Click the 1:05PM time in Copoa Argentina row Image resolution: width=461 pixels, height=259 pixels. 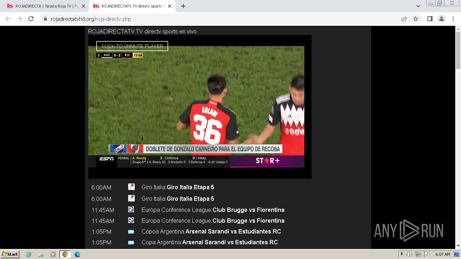click(x=101, y=232)
